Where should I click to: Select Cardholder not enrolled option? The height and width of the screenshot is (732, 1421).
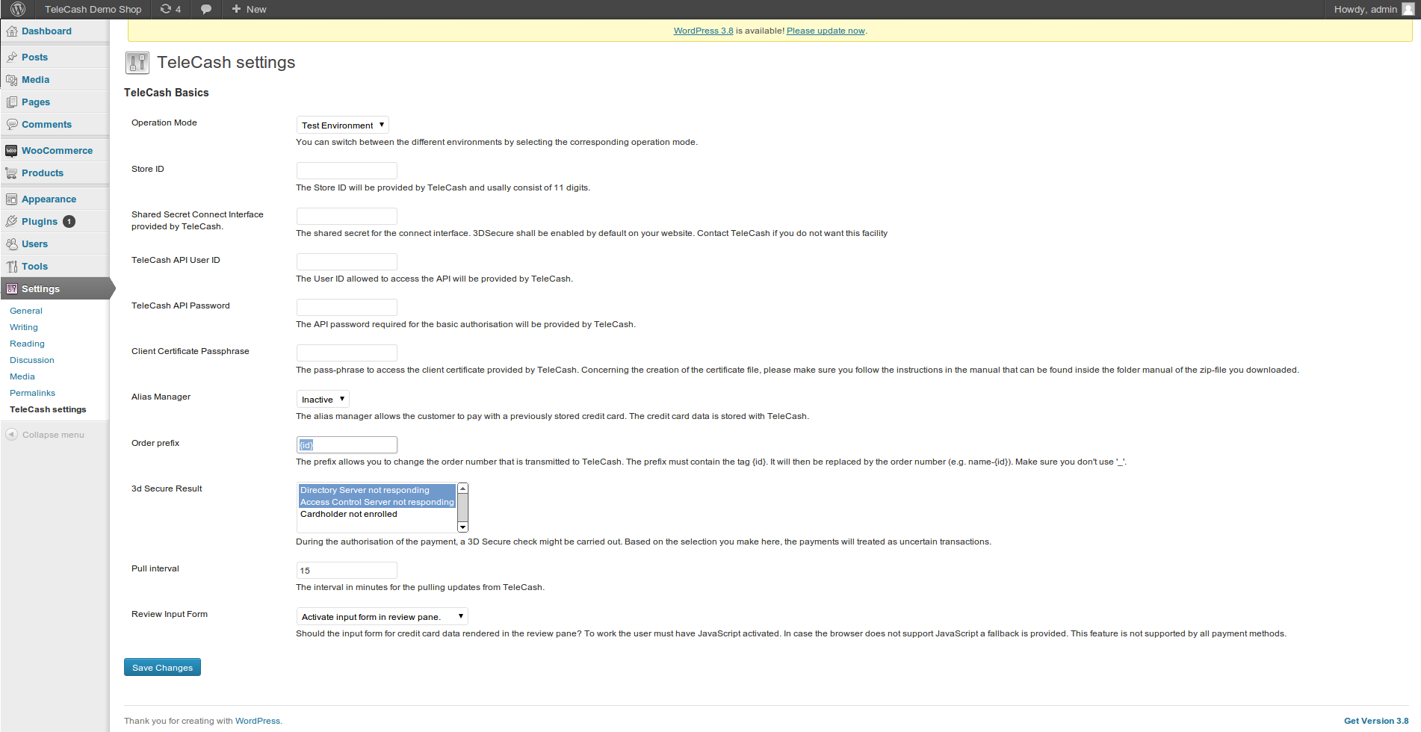(x=377, y=514)
